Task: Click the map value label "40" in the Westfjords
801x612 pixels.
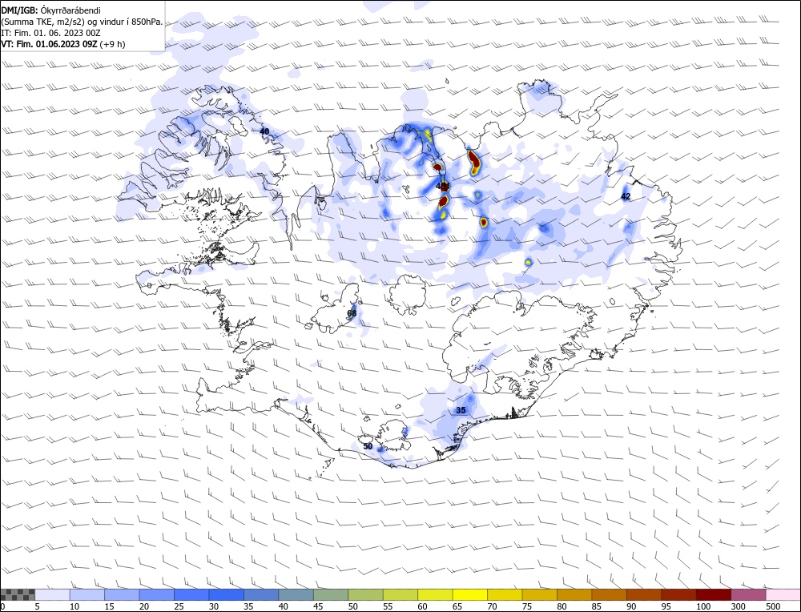Action: coord(264,131)
